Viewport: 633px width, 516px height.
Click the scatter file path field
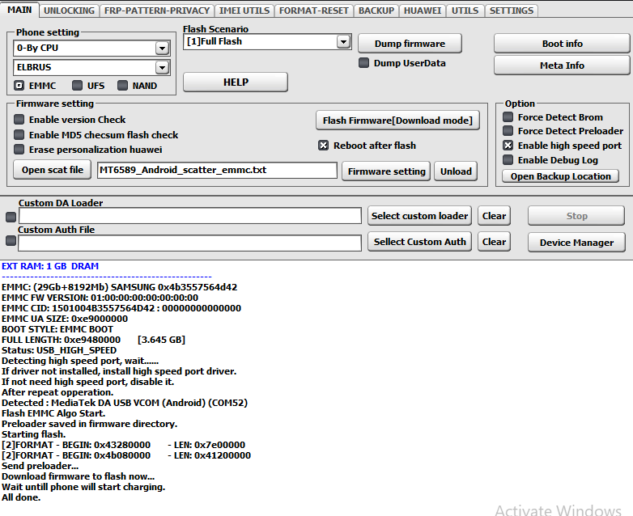[217, 171]
